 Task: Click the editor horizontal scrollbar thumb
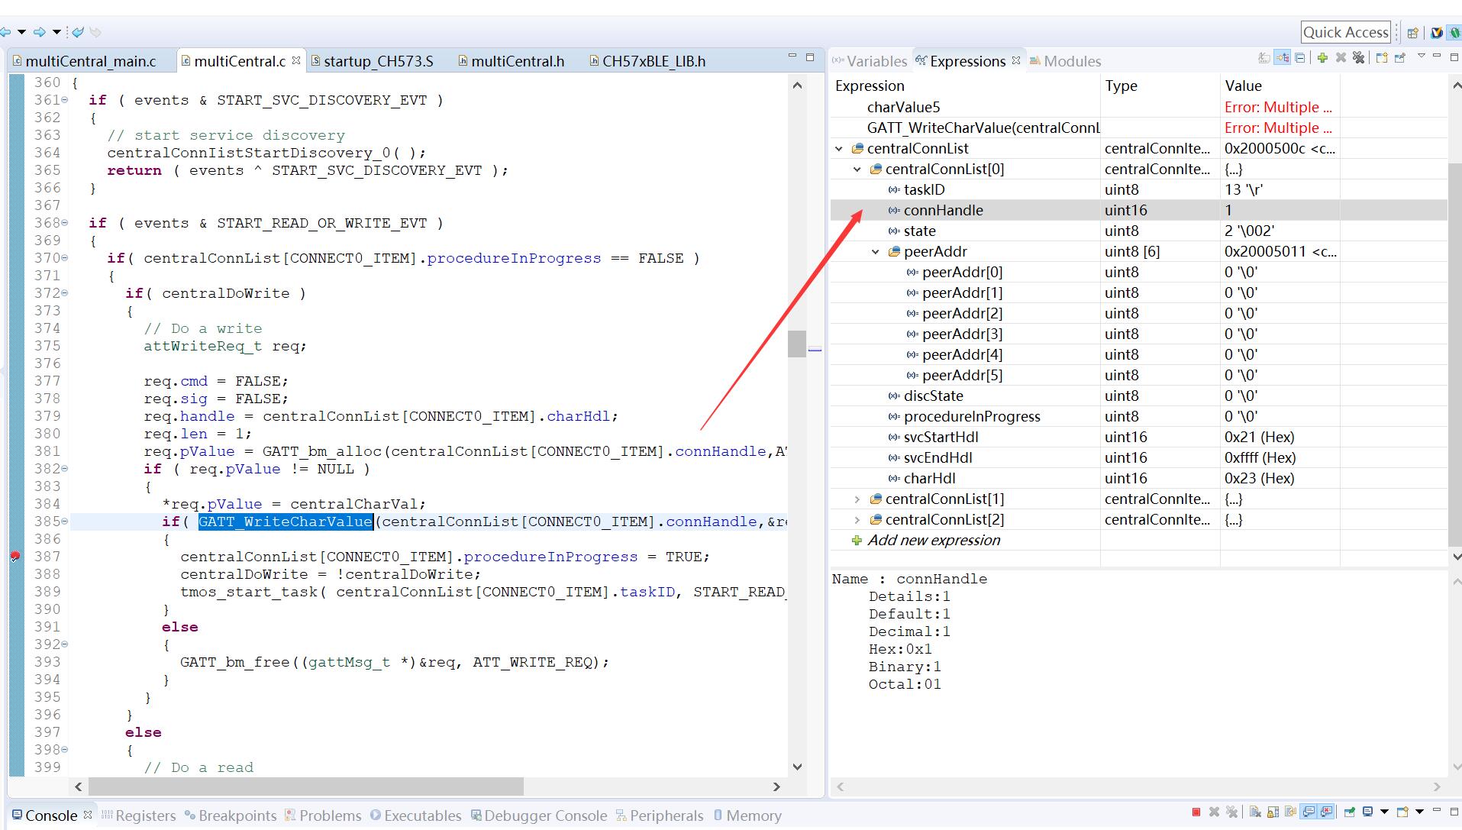tap(305, 786)
